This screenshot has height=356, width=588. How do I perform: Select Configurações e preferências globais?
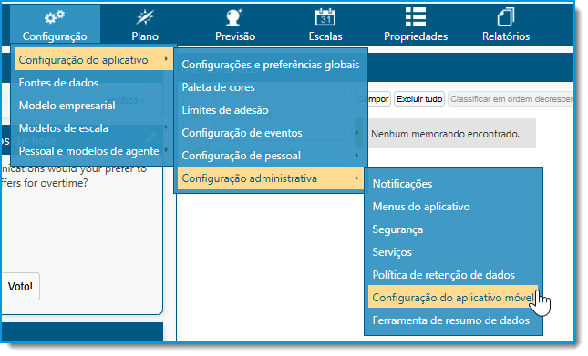pyautogui.click(x=271, y=65)
